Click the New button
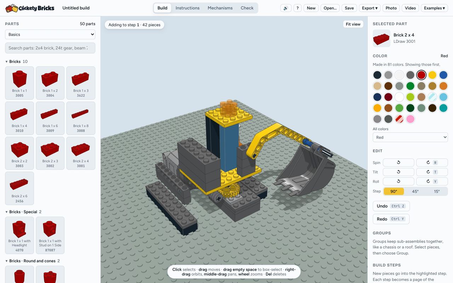This screenshot has width=453, height=283. pos(311,8)
